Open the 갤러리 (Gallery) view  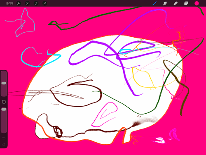[x=9, y=3]
